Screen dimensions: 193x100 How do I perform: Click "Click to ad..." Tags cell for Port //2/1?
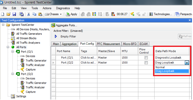click(88, 58)
